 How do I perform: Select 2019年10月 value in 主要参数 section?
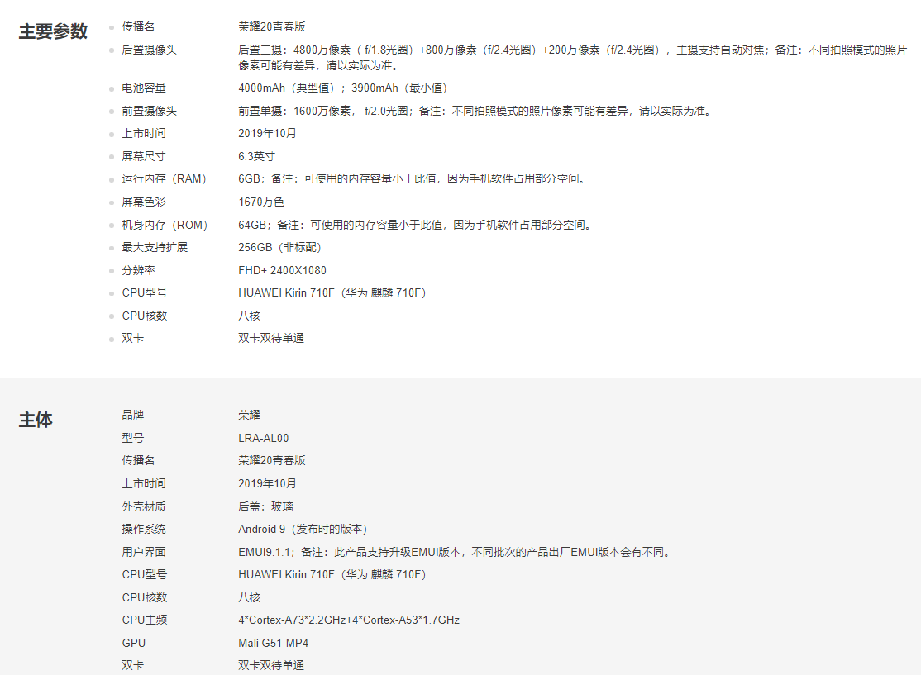click(x=267, y=133)
